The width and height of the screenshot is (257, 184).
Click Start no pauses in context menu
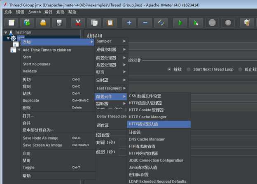58,64
